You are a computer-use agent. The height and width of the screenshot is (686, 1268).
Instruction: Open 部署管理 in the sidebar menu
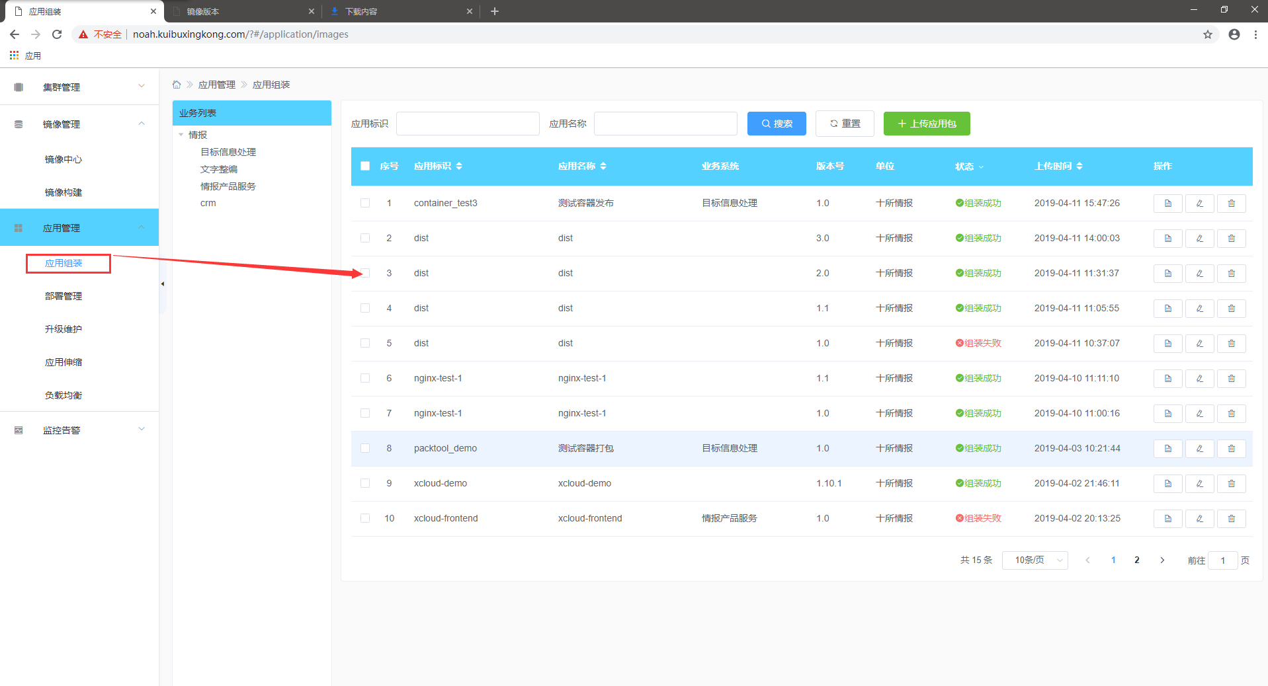click(63, 296)
